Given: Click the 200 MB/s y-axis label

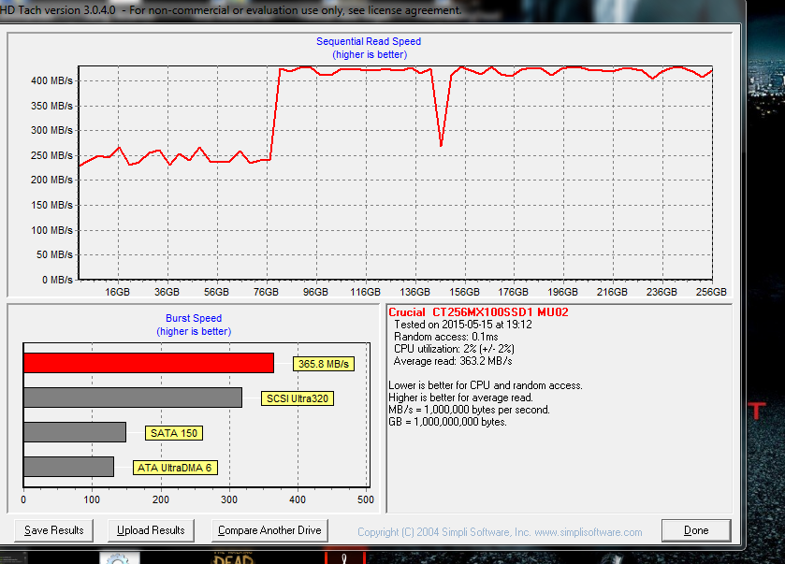Looking at the screenshot, I should point(51,180).
